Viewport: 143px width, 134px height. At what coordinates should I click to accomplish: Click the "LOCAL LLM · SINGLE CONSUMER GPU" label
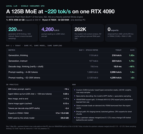(25, 6)
